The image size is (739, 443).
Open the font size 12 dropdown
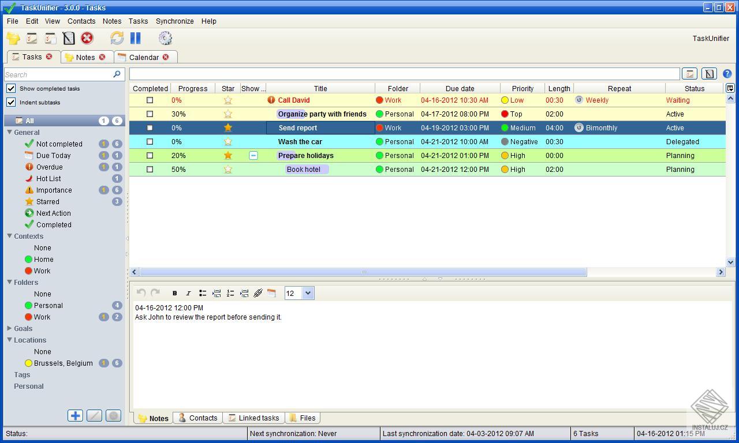tap(308, 293)
